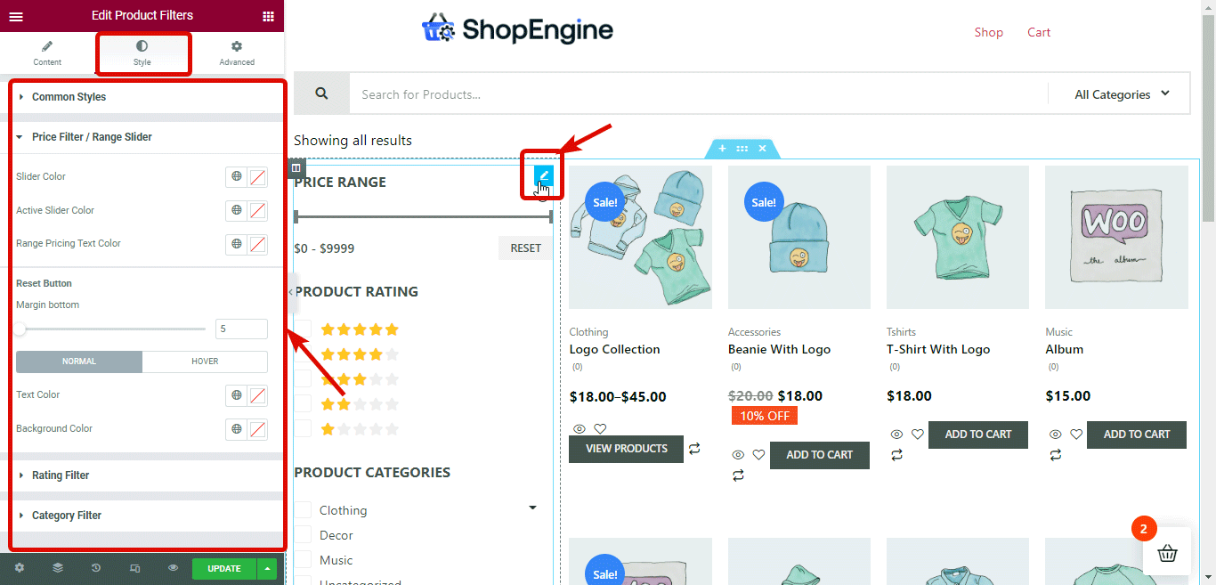1216x585 pixels.
Task: Check the Music category checkbox
Action: click(303, 560)
